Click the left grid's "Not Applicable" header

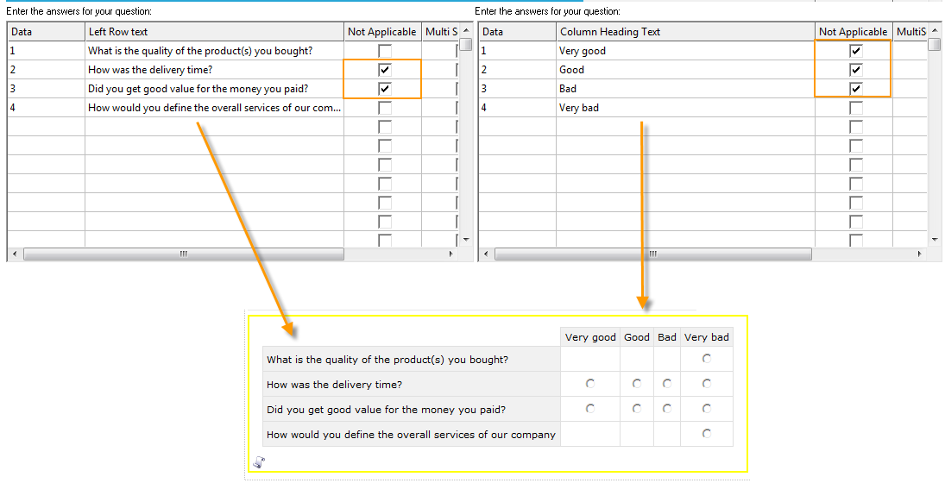click(x=382, y=32)
